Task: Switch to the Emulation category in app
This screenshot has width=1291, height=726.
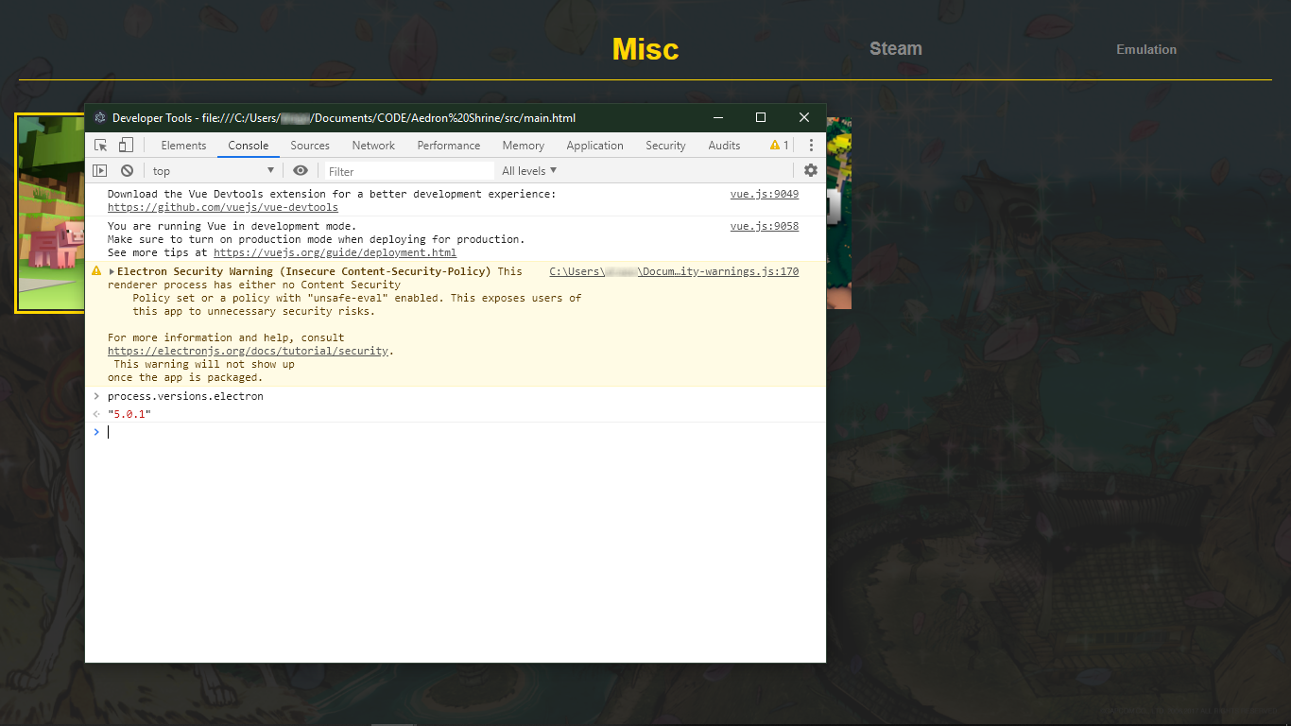Action: point(1146,49)
